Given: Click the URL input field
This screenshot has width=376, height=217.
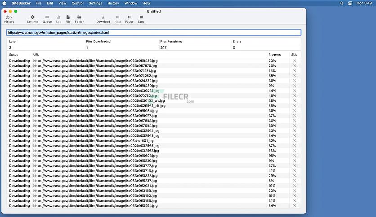Looking at the screenshot, I should tap(154, 32).
